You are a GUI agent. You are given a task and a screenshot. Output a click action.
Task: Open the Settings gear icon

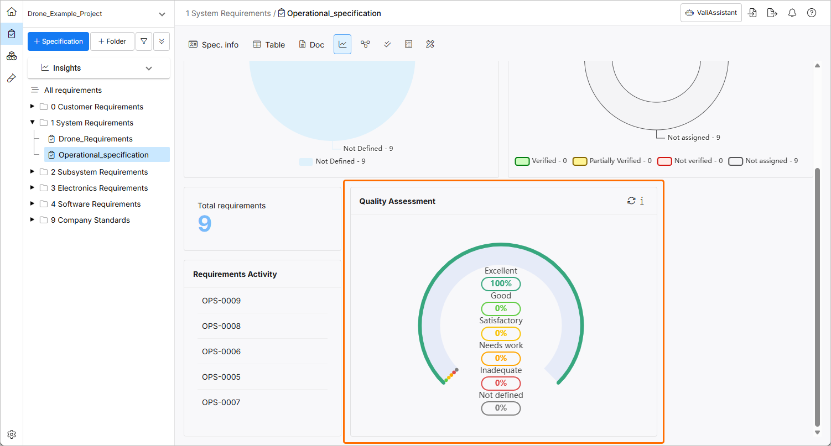tap(12, 434)
